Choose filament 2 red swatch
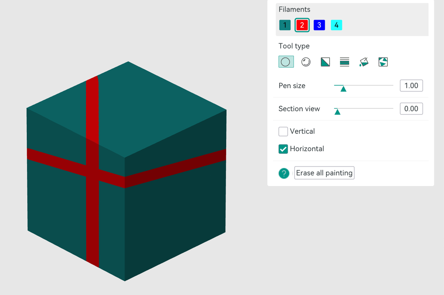Image resolution: width=444 pixels, height=295 pixels. pyautogui.click(x=302, y=25)
